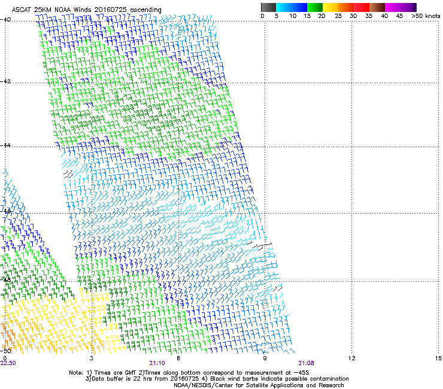Click the gray 0-5 knots color swatch

268,7
